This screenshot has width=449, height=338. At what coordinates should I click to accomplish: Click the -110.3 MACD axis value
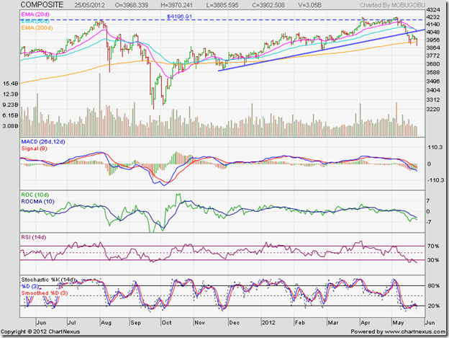435,180
